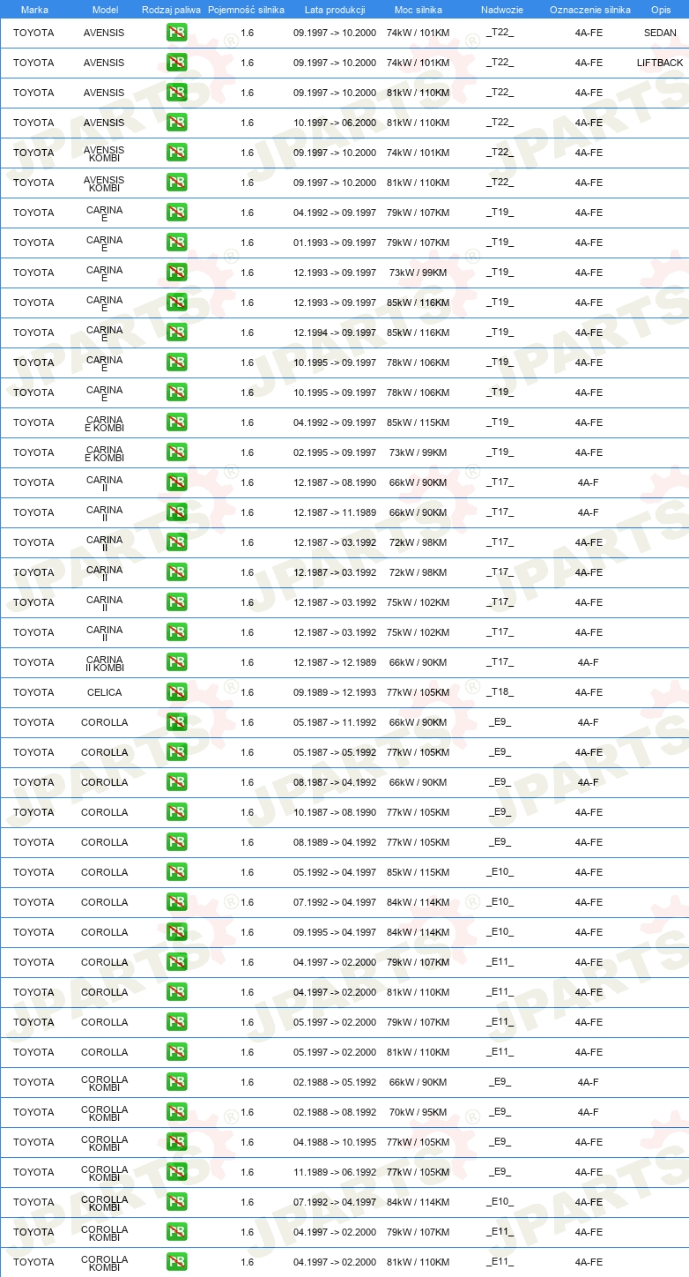Click fuel icon for CARINA E 01.1993 row
This screenshot has width=689, height=1277.
point(176,243)
